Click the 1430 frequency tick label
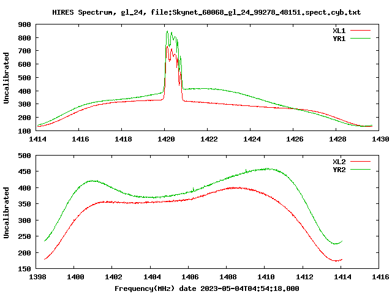This screenshot has height=294, width=392. pyautogui.click(x=380, y=139)
